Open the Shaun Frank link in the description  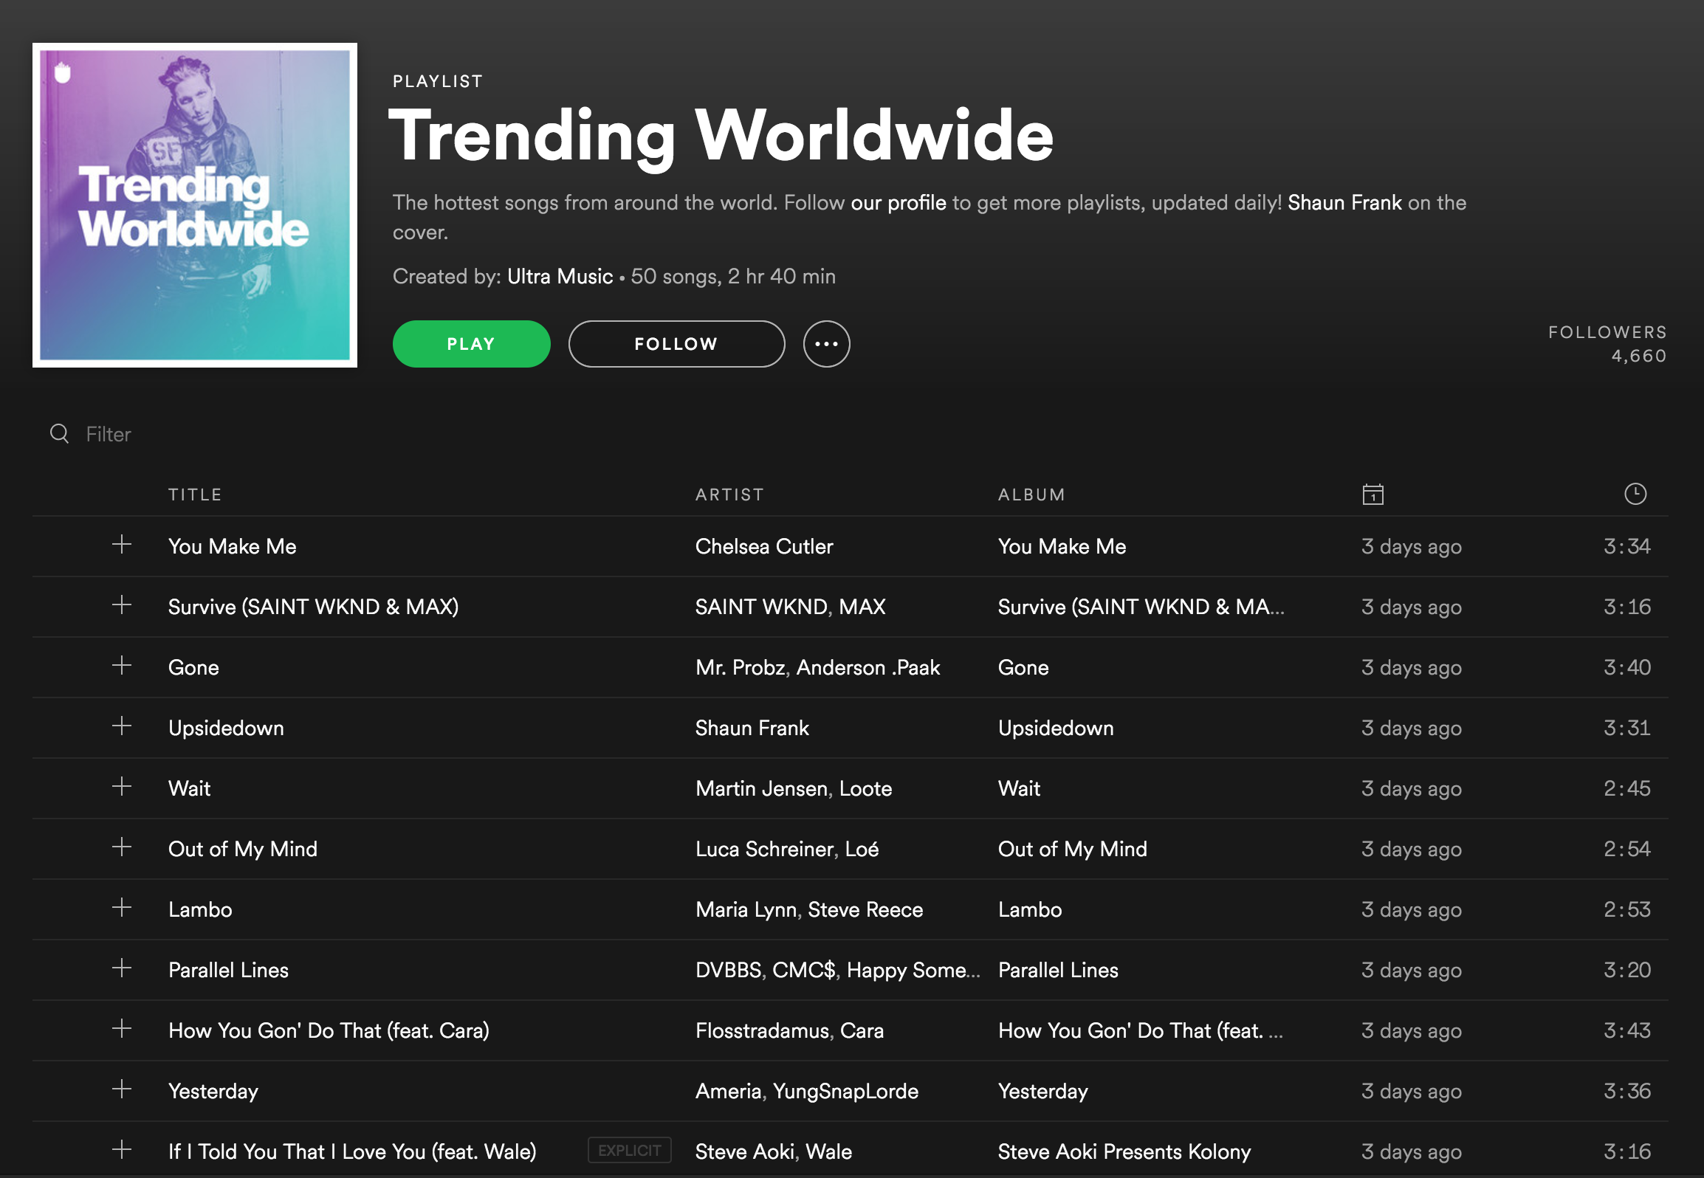pyautogui.click(x=1344, y=203)
